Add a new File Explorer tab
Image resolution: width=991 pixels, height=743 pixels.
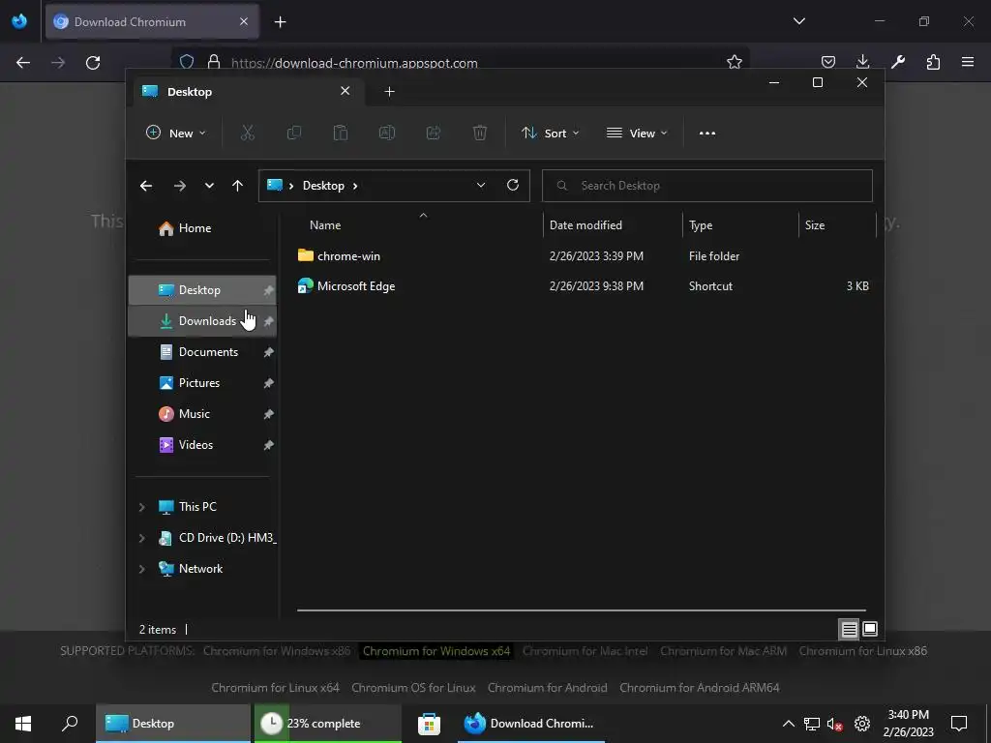(389, 92)
